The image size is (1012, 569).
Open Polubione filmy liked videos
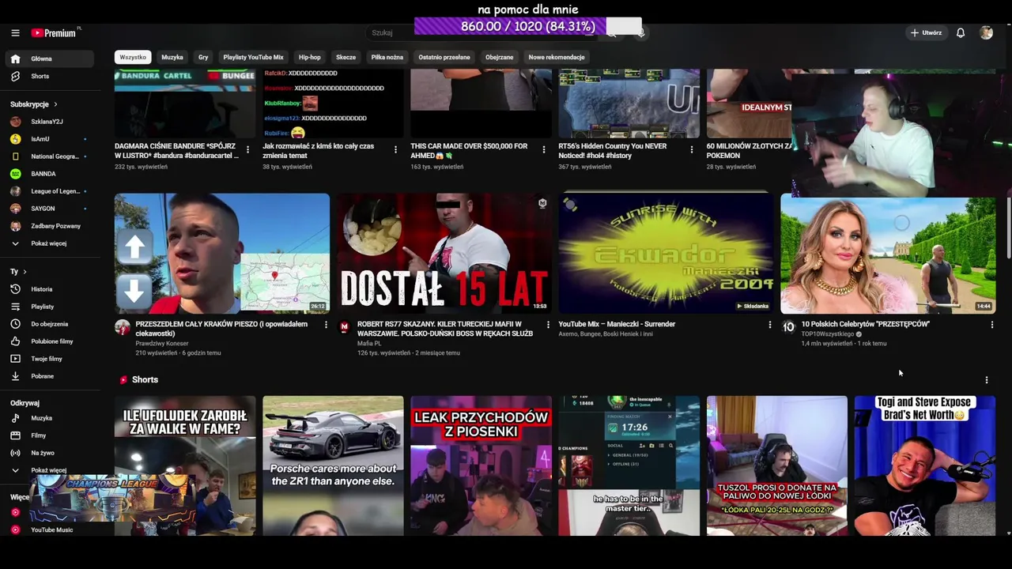point(50,341)
